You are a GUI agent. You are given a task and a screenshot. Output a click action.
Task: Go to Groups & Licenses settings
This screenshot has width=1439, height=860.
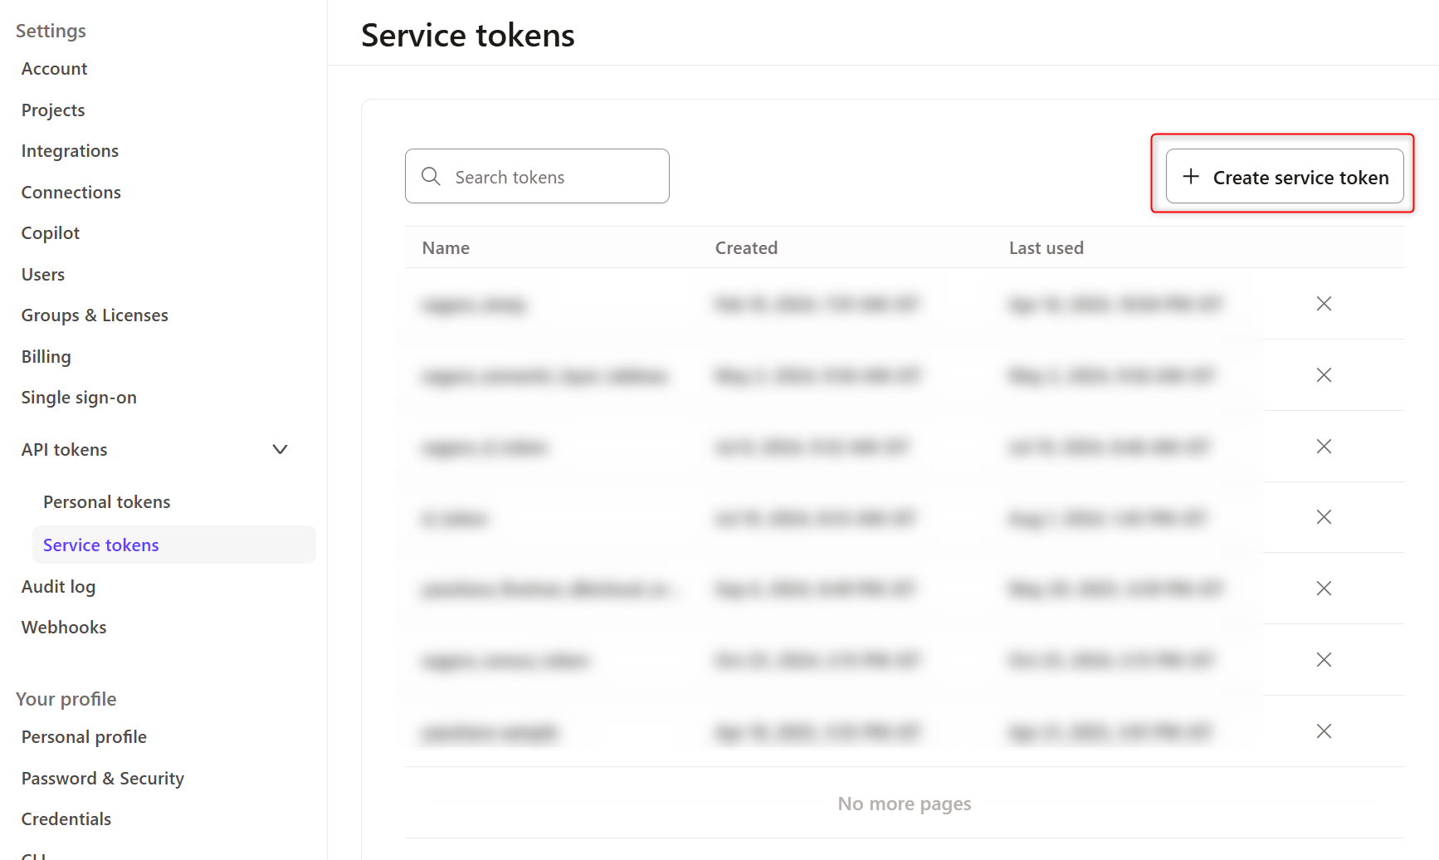pyautogui.click(x=95, y=315)
